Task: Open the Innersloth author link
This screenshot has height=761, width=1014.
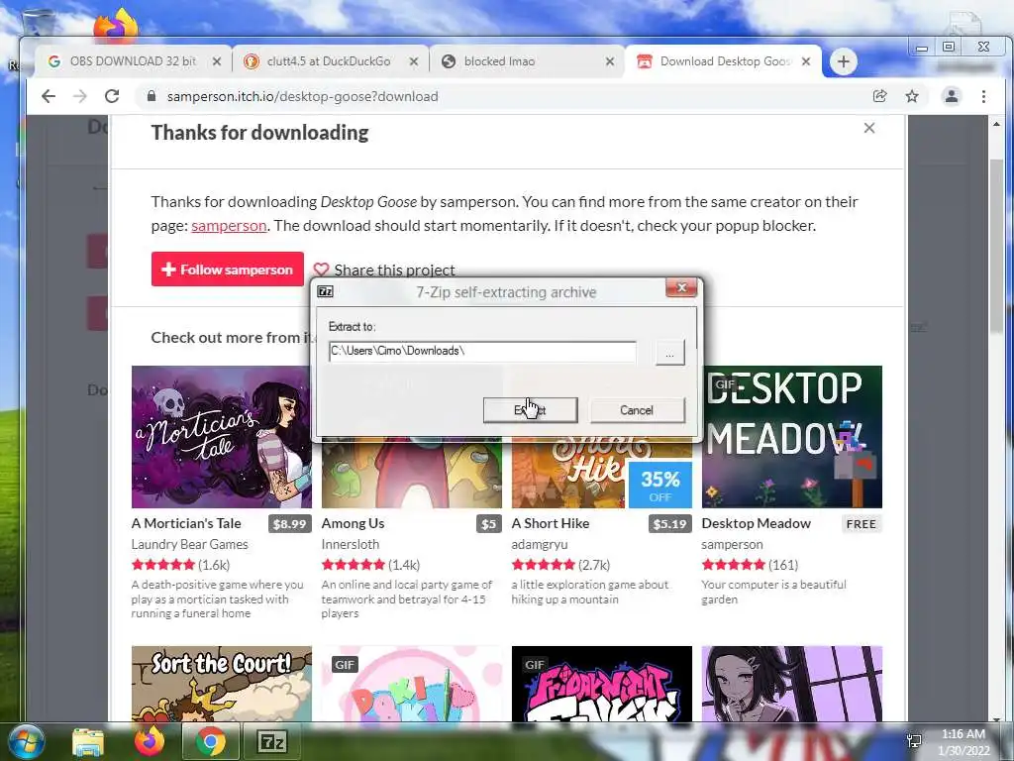Action: (351, 544)
